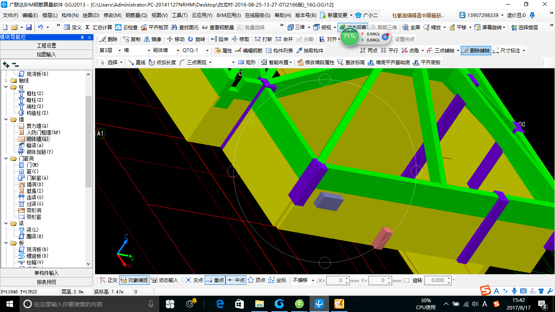The image size is (555, 312).
Task: Select the 延伸 extend tool
Action: click(x=220, y=39)
